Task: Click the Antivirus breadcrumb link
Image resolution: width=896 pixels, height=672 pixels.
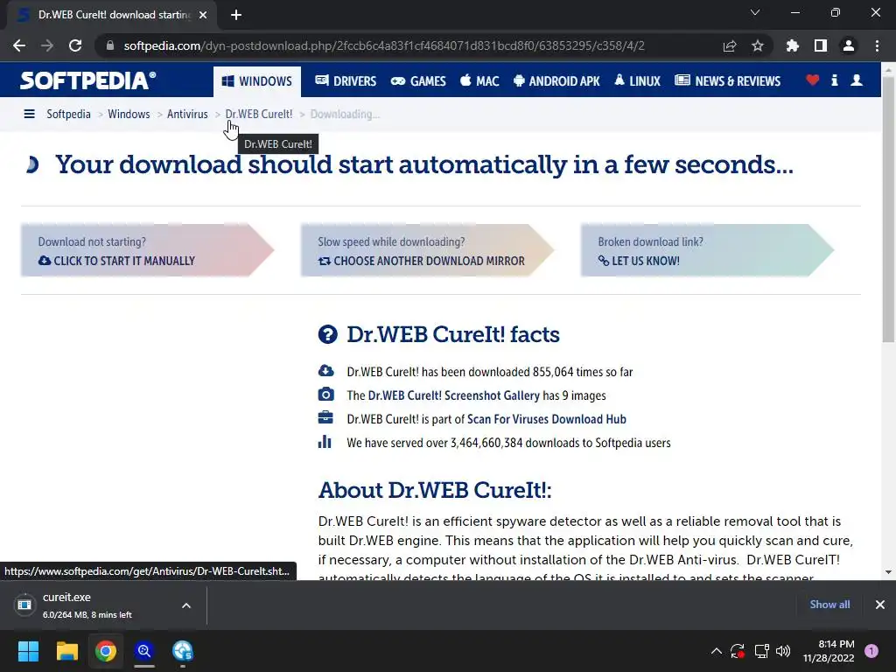Action: tap(187, 114)
